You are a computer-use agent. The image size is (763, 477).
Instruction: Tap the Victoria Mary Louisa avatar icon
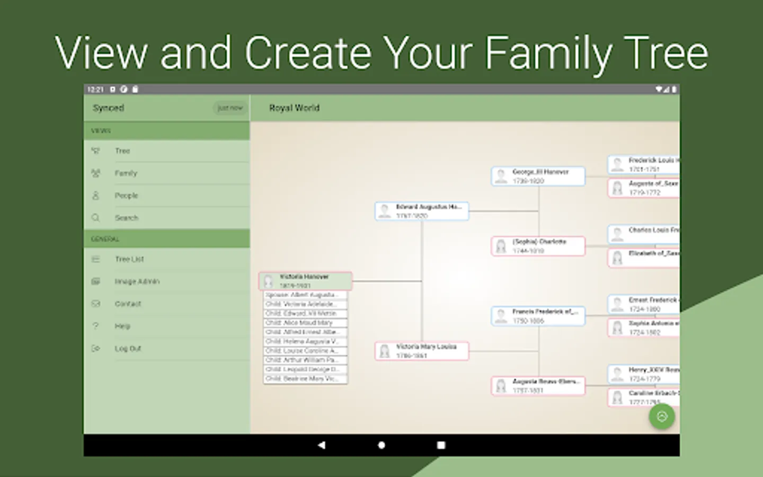[x=385, y=351]
